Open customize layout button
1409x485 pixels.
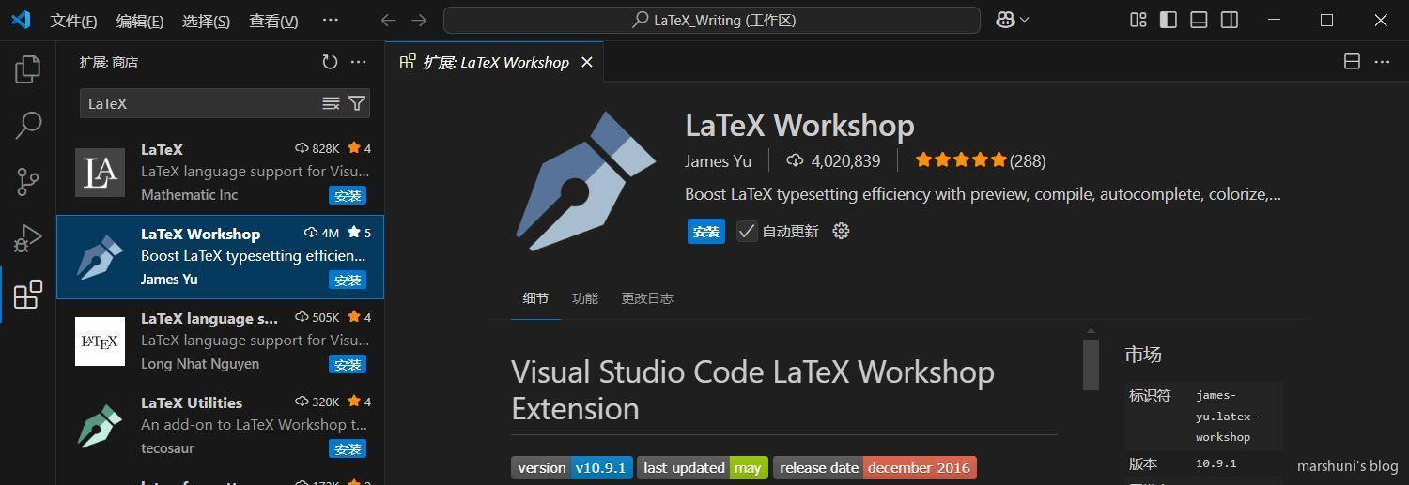(1138, 20)
